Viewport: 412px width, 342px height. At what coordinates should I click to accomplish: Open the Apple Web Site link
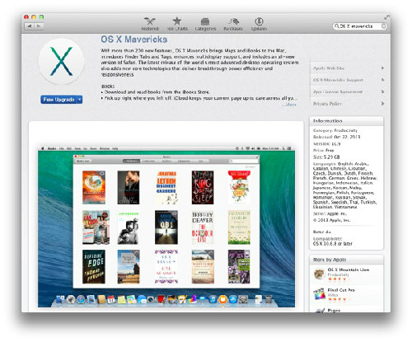(329, 68)
